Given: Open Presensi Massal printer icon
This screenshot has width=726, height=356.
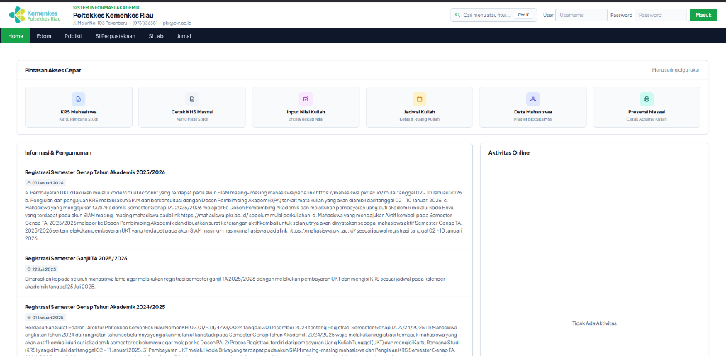Looking at the screenshot, I should 647,99.
